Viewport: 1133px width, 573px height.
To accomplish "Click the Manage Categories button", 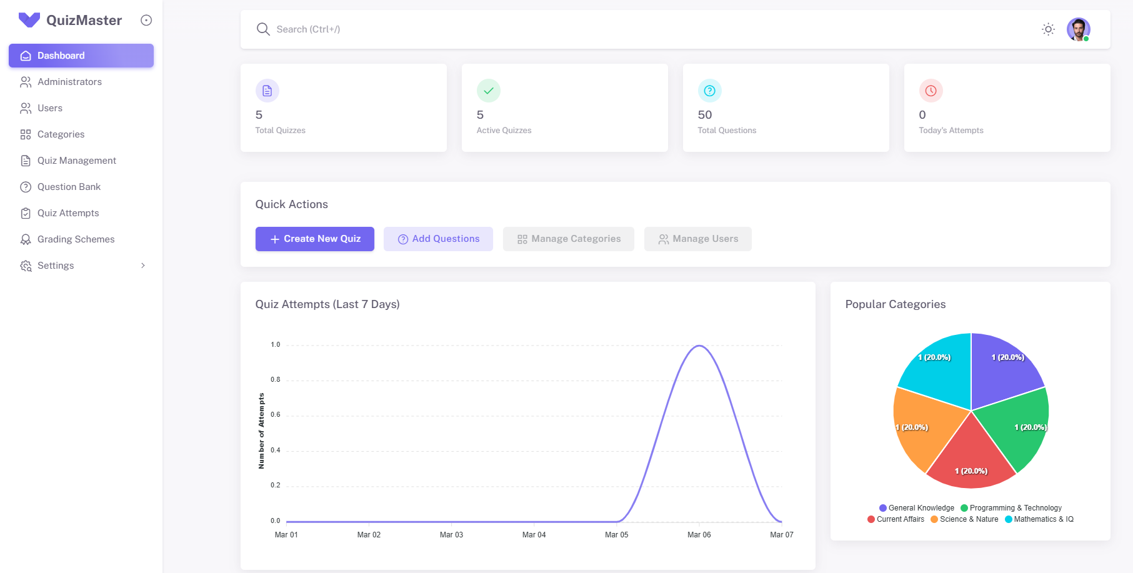I will click(569, 239).
